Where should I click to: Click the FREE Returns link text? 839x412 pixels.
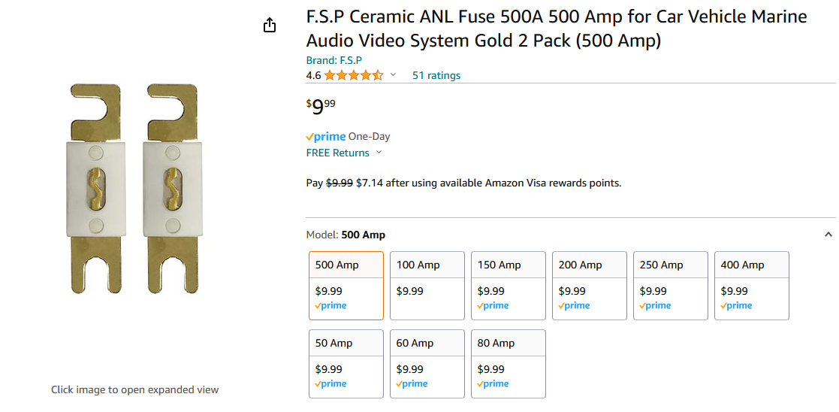tap(338, 153)
